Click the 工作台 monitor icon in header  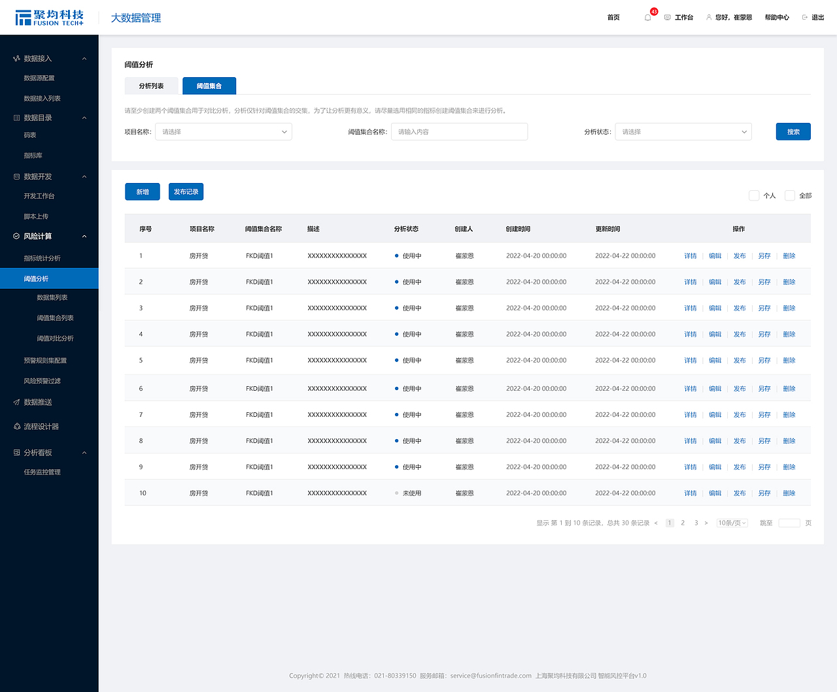(668, 18)
